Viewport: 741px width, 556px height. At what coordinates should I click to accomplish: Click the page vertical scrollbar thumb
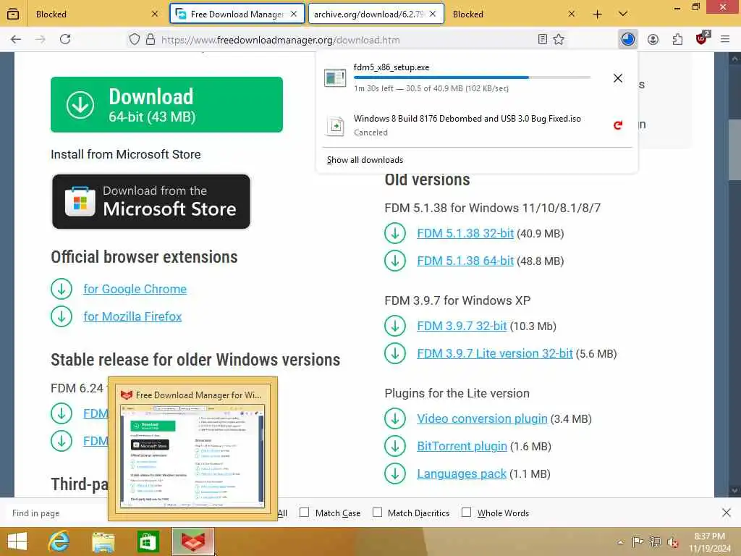[734, 151]
